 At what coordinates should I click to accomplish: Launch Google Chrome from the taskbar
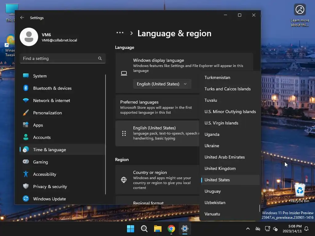171,229
